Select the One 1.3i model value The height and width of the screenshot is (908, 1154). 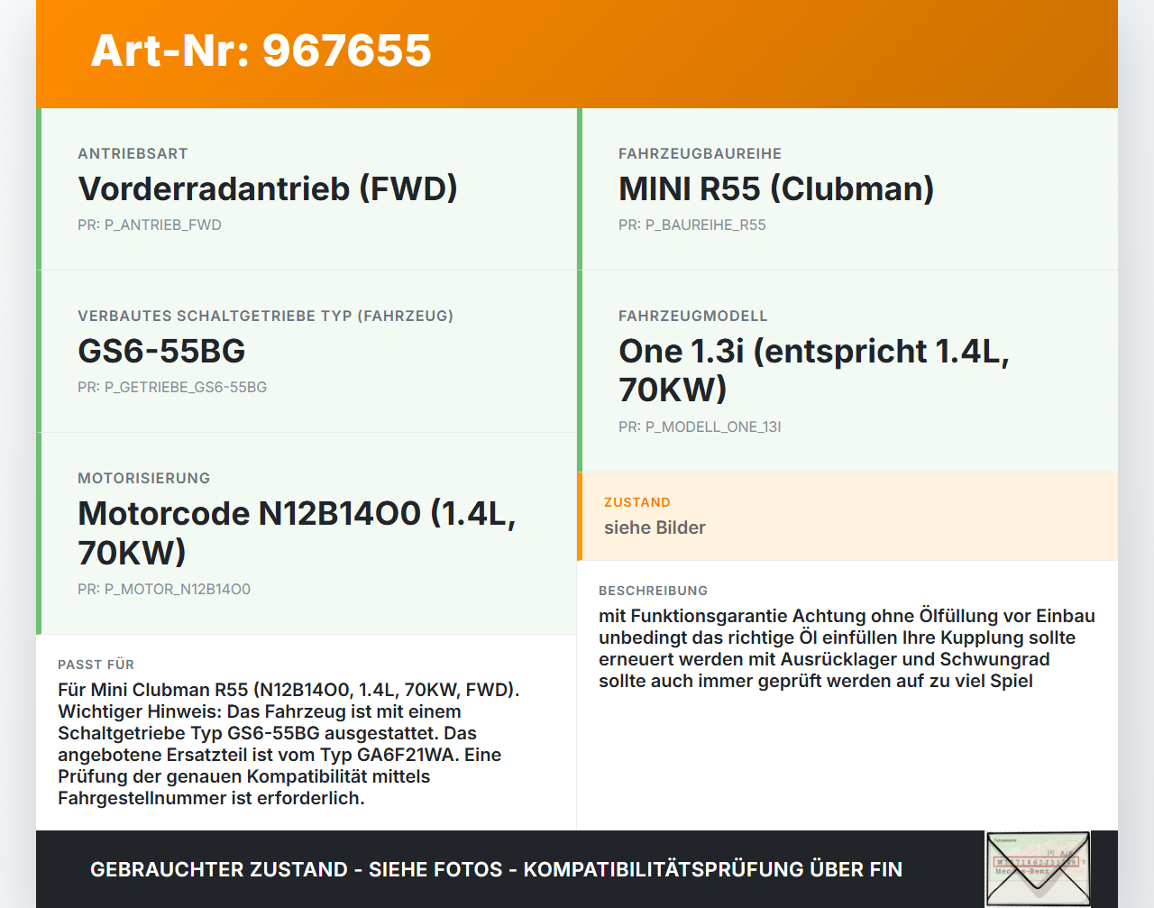[813, 370]
